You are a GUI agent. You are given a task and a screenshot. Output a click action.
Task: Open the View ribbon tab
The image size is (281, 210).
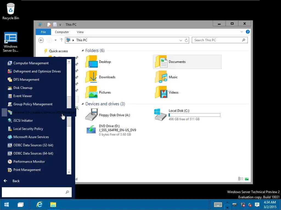(x=80, y=32)
